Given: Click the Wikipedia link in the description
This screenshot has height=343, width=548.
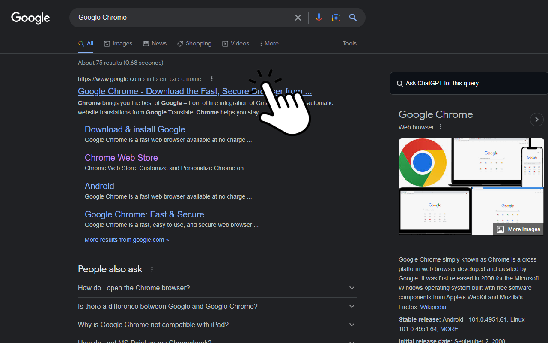Looking at the screenshot, I should (x=433, y=307).
